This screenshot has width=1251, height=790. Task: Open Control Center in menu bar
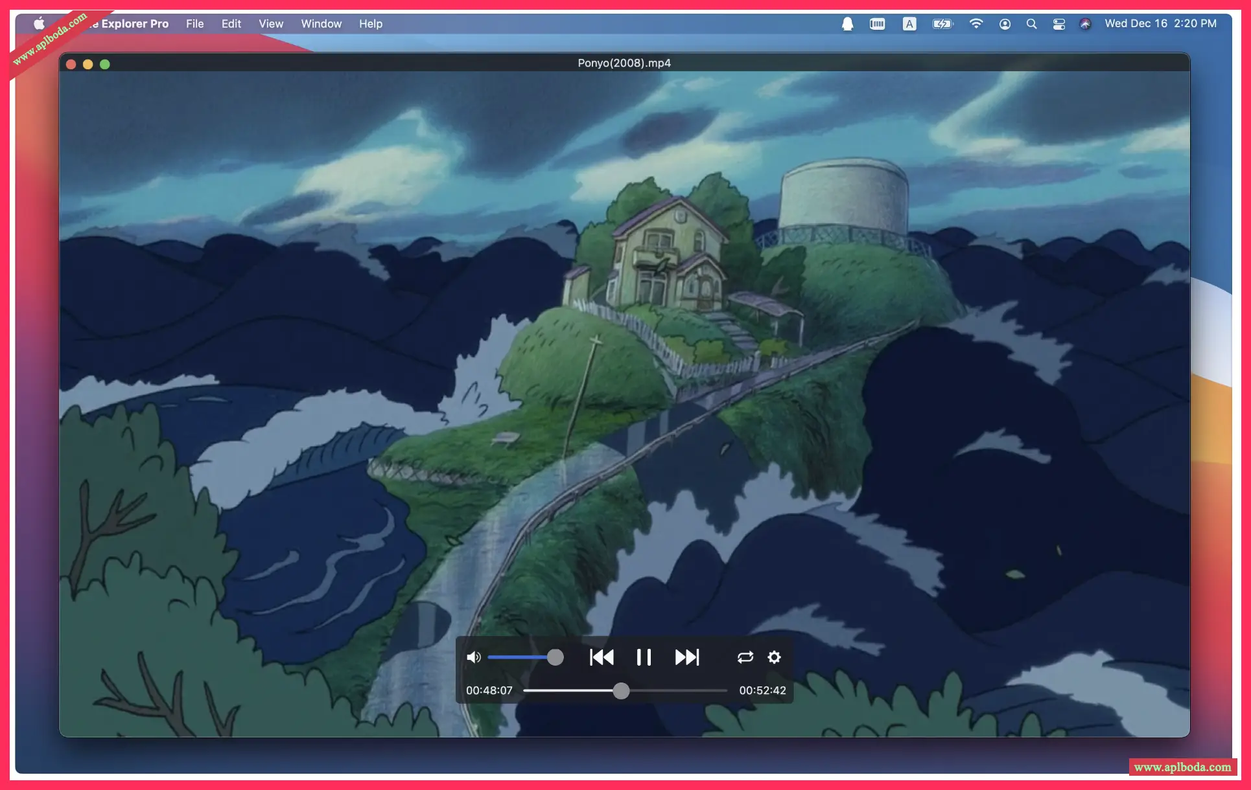[1059, 24]
